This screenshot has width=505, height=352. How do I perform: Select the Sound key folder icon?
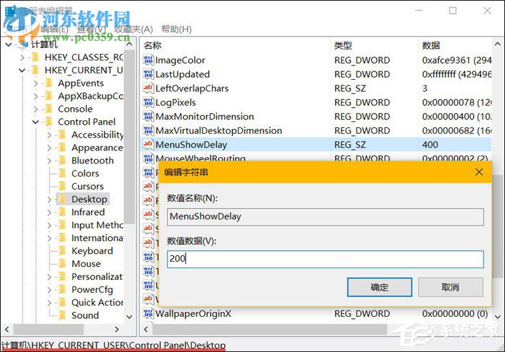click(63, 316)
